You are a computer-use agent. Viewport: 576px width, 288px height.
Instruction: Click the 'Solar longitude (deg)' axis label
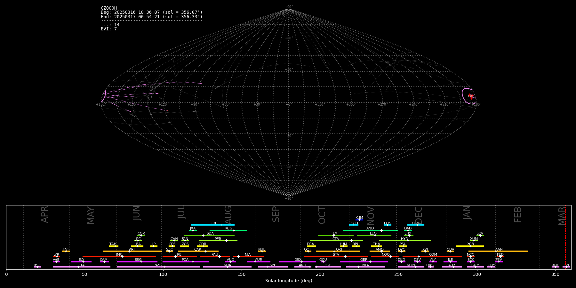point(289,281)
